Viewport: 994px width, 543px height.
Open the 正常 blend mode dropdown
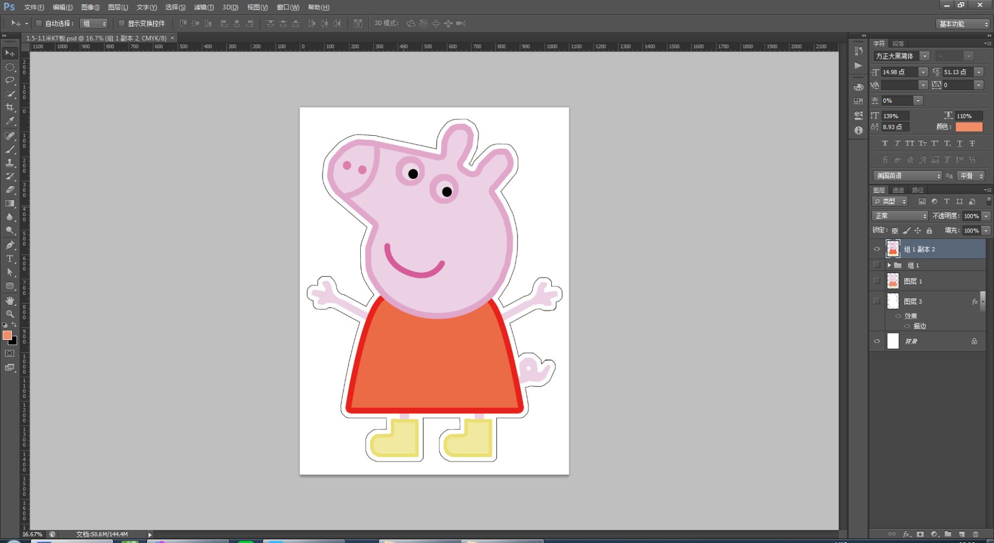pos(900,216)
